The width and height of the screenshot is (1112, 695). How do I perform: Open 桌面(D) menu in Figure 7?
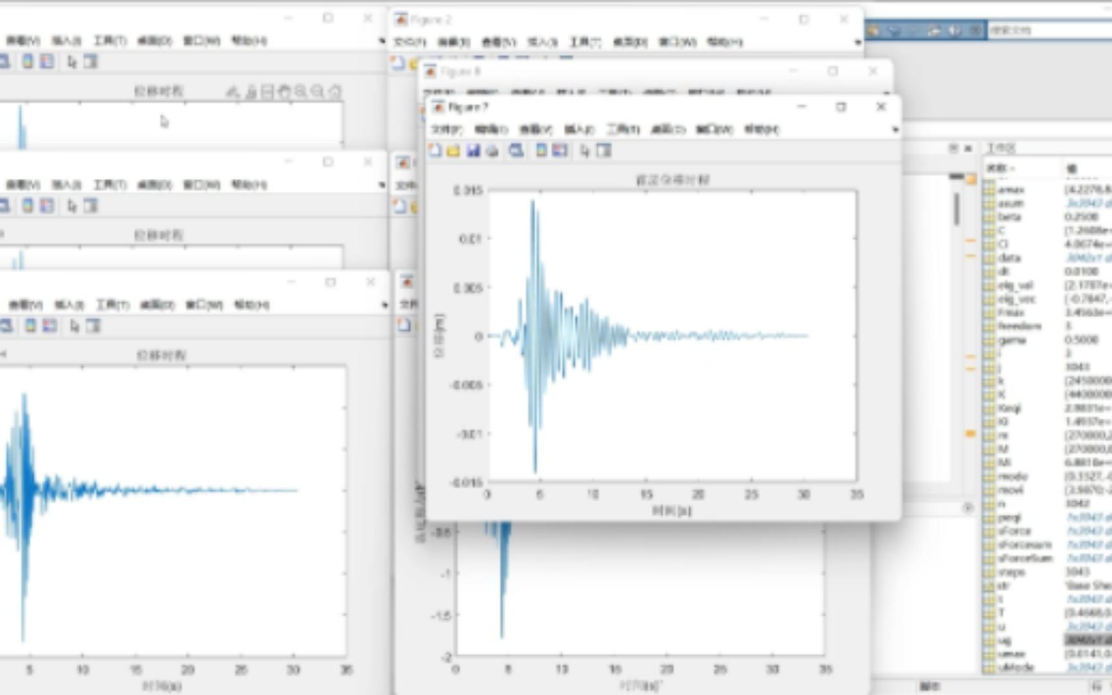669,130
